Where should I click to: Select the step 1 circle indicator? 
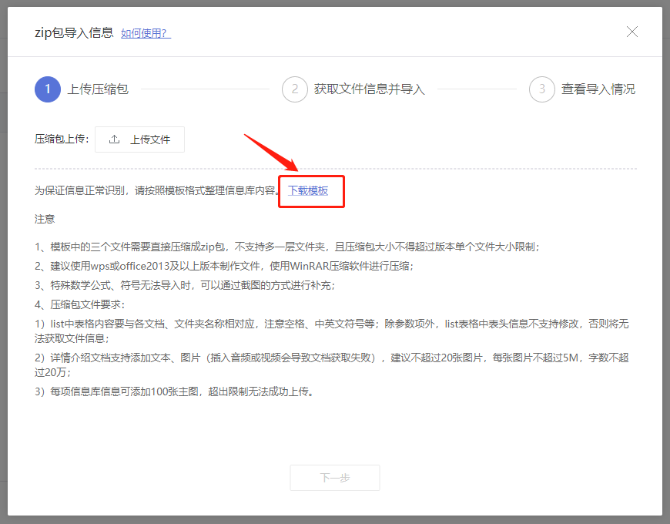[47, 89]
